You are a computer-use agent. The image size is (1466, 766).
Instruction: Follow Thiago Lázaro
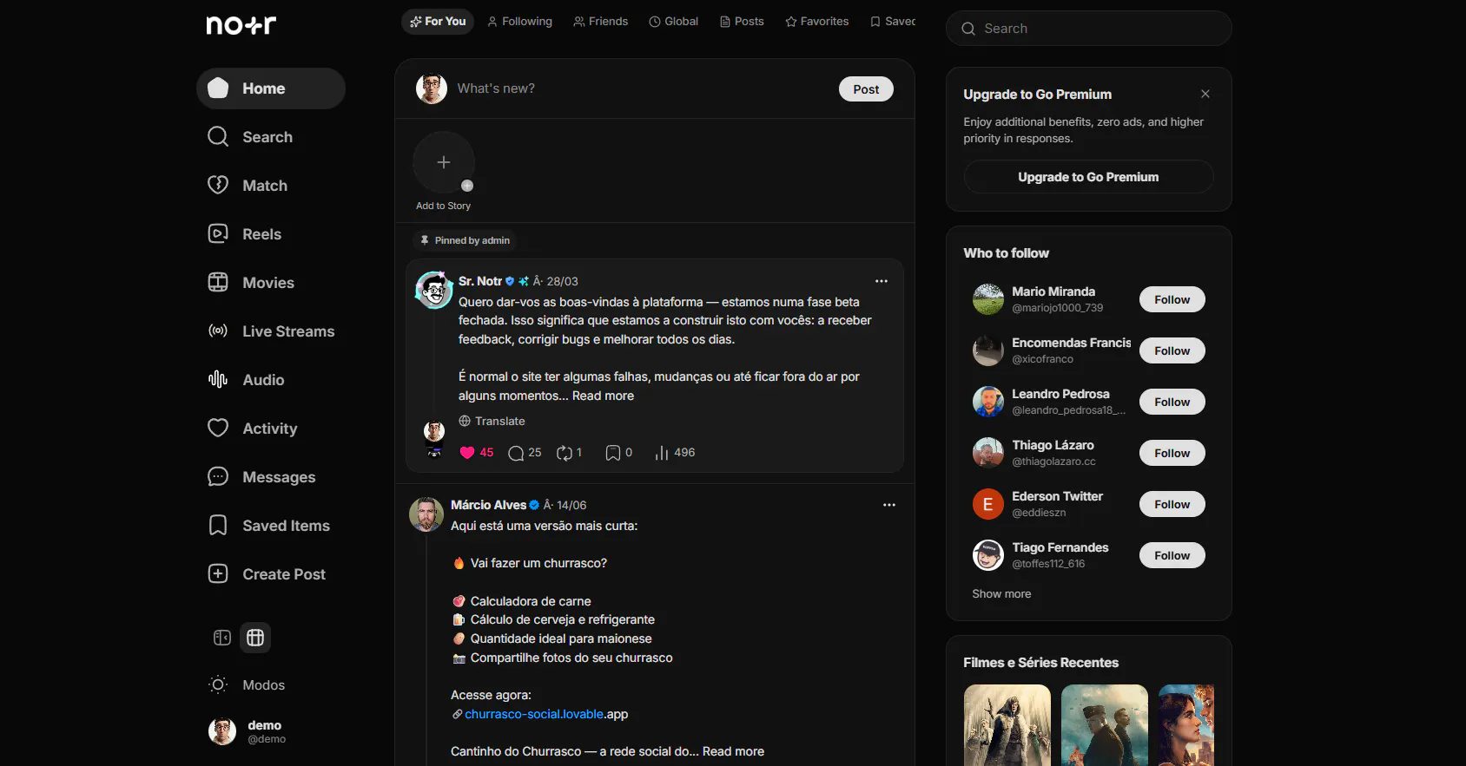click(1172, 453)
